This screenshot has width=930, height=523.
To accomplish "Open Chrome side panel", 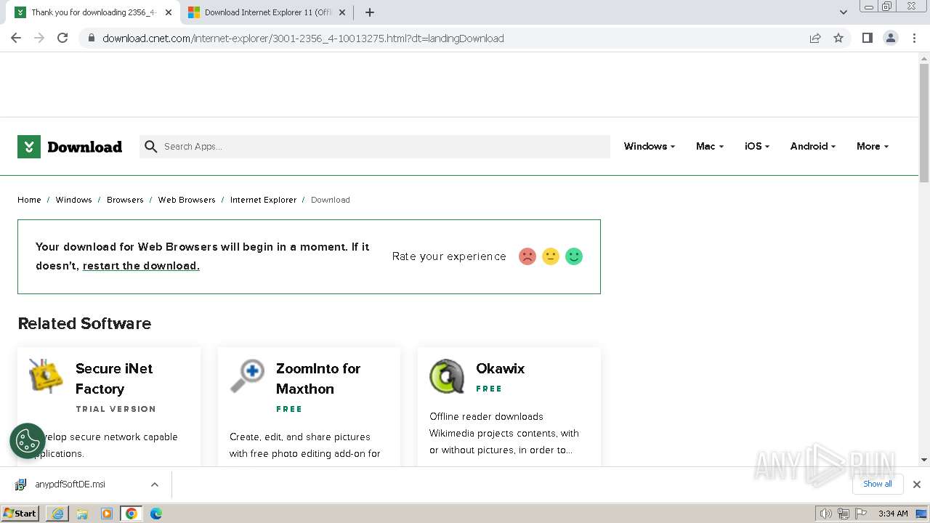I will coord(868,38).
